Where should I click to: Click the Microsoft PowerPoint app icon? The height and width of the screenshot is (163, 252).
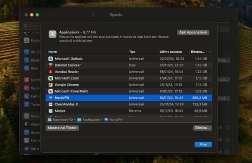[x=51, y=91]
